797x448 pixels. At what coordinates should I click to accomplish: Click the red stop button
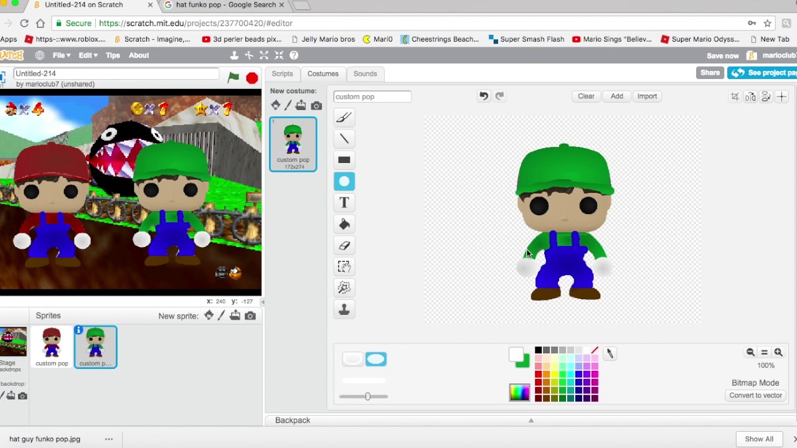pyautogui.click(x=252, y=78)
